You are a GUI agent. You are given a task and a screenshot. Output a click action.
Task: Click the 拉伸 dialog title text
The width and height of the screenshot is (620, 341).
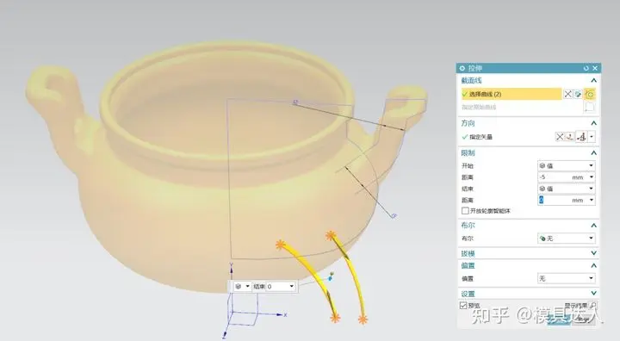coord(474,68)
